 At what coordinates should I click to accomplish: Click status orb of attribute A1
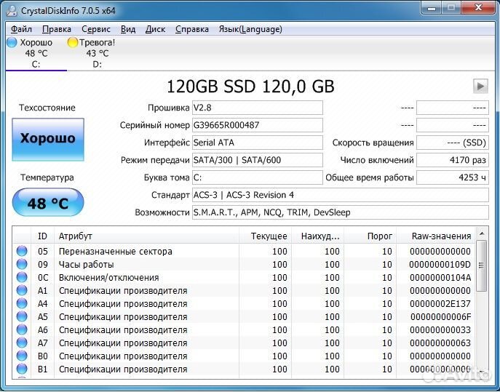pos(22,290)
